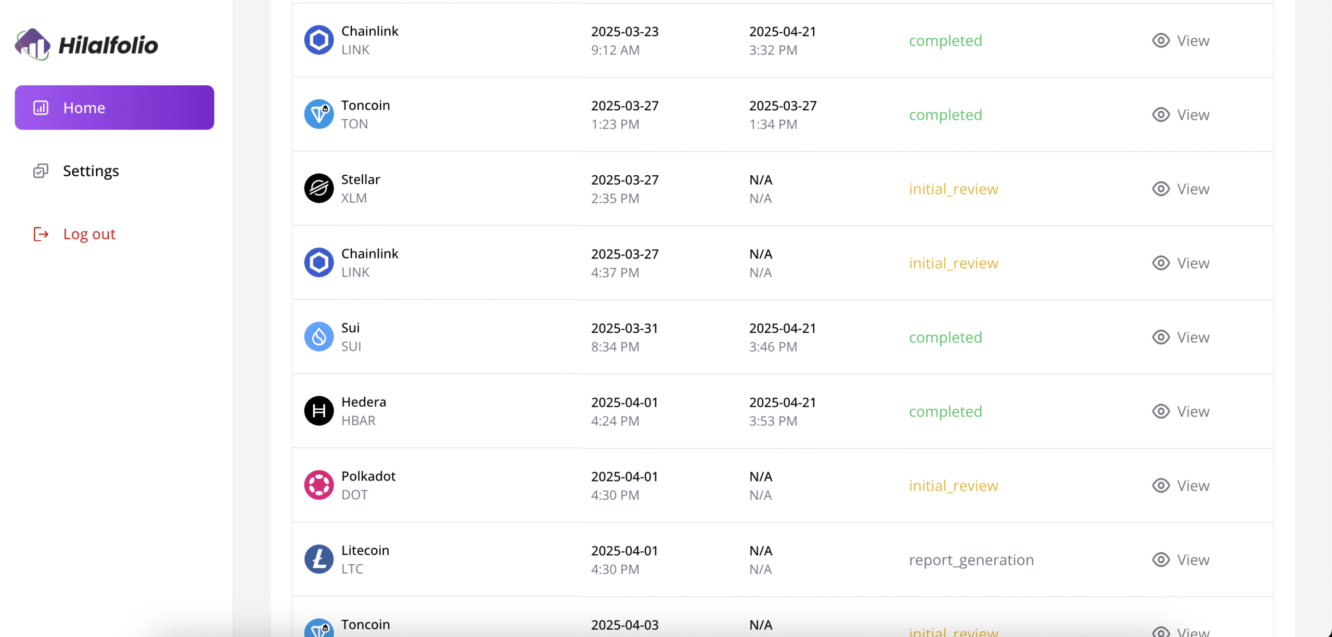Open Settings from the sidebar

[x=91, y=171]
